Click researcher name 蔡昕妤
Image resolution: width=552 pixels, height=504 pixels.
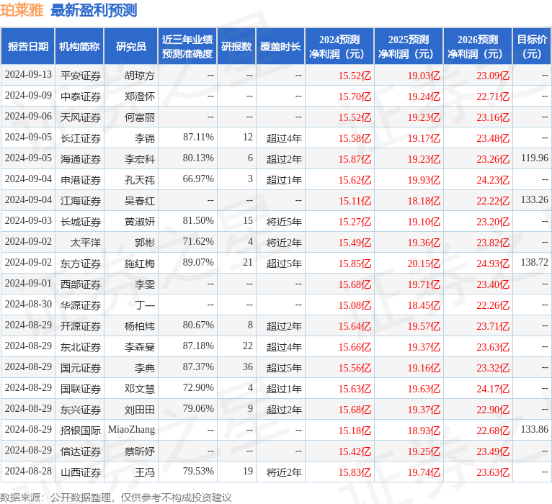coord(139,451)
